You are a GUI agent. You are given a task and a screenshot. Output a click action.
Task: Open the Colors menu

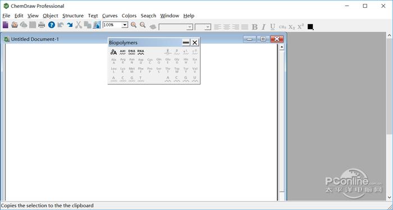pyautogui.click(x=129, y=16)
